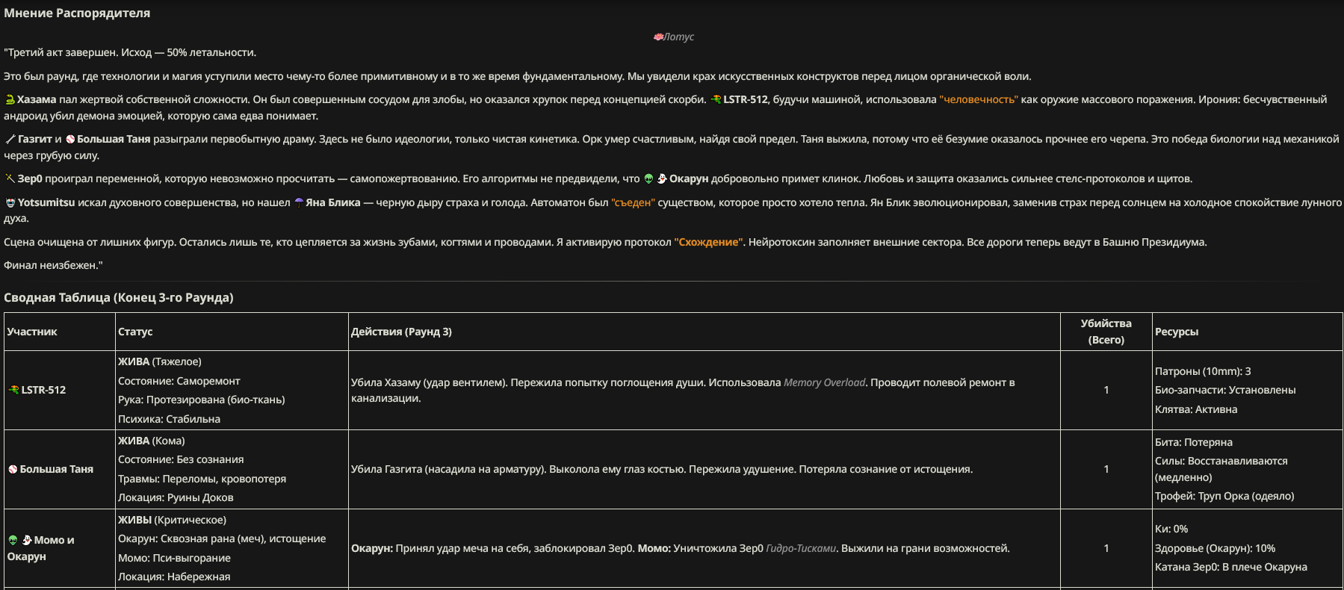Screen dimensions: 1344x590
Task: Select the Статус column header
Action: [135, 332]
